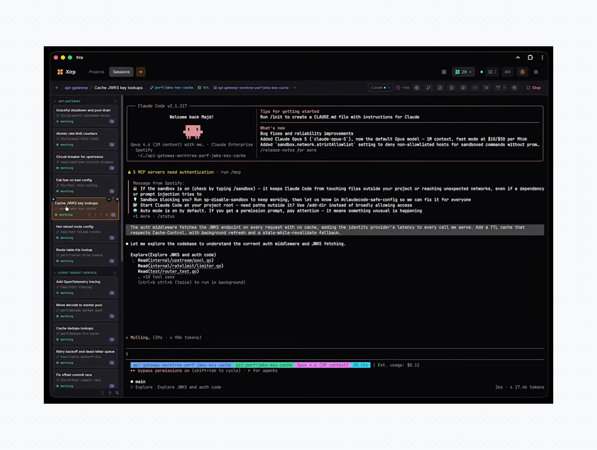Add a session with the EVENT-INGEST-SERVICE plus
The width and height of the screenshot is (597, 450).
tap(115, 273)
